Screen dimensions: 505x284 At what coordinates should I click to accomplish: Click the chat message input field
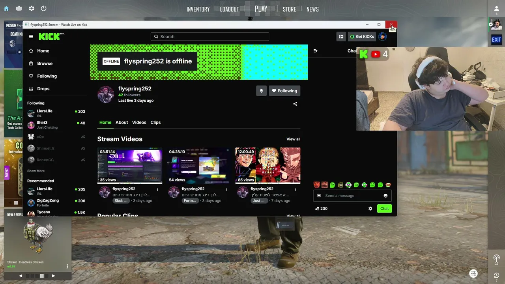point(352,196)
